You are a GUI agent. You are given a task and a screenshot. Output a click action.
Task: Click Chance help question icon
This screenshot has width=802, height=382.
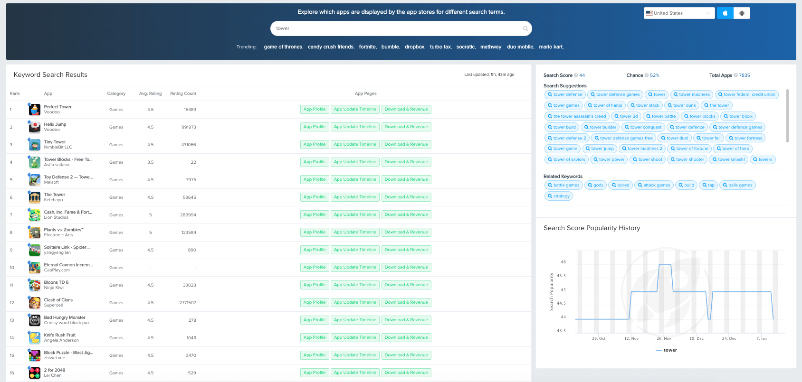(x=647, y=75)
